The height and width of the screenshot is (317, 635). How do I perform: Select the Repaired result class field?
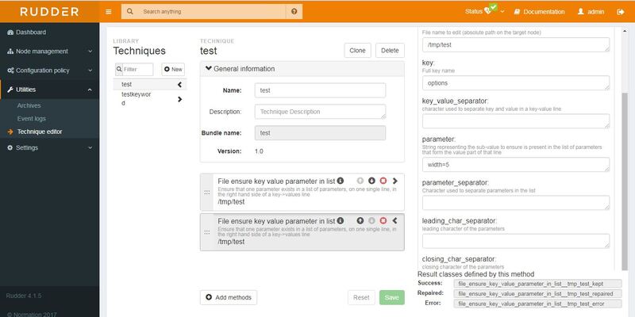click(537, 293)
